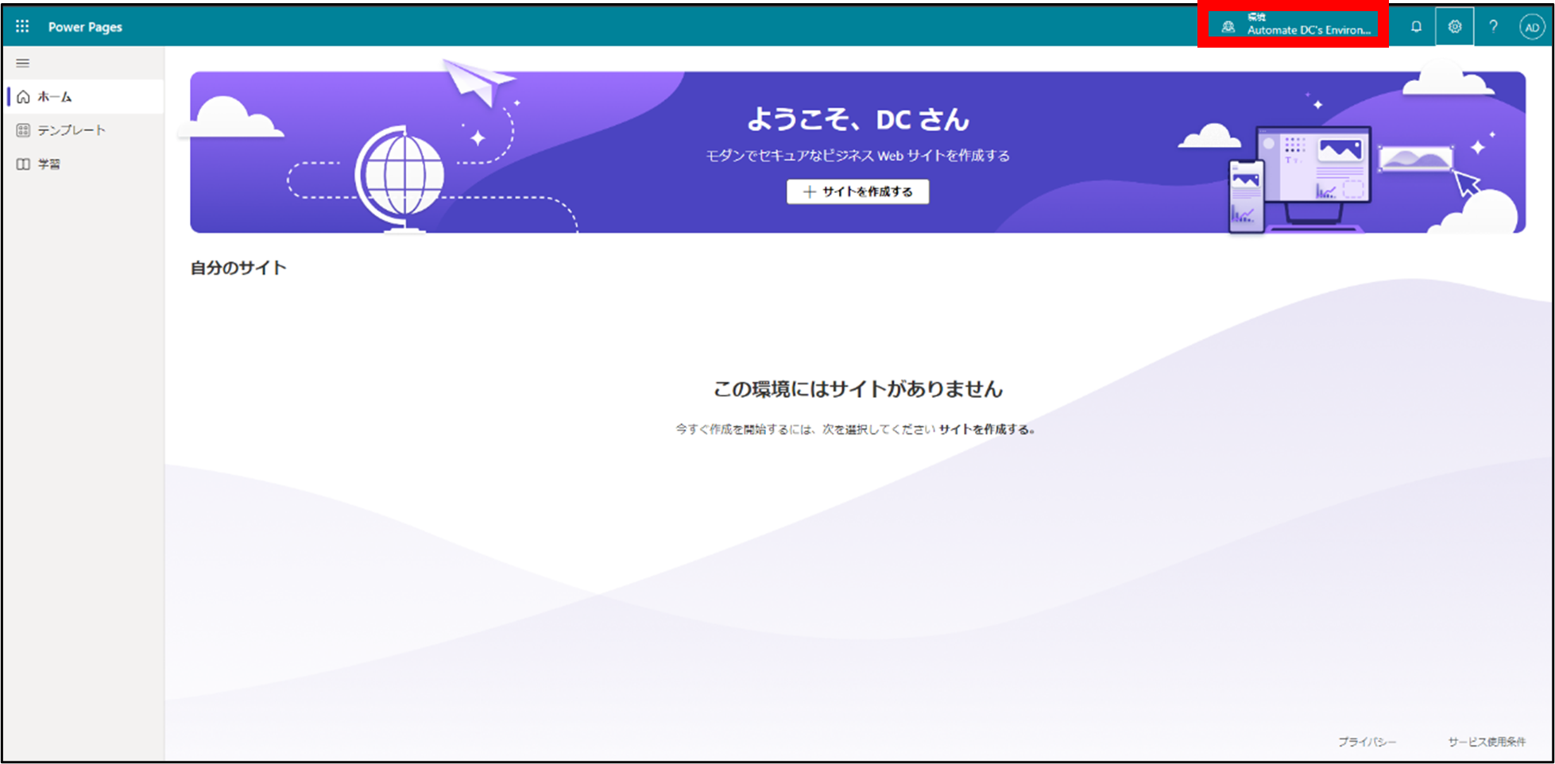Viewport: 1555px width, 764px height.
Task: Collapse the left navigation hamburger menu
Action: pos(23,63)
